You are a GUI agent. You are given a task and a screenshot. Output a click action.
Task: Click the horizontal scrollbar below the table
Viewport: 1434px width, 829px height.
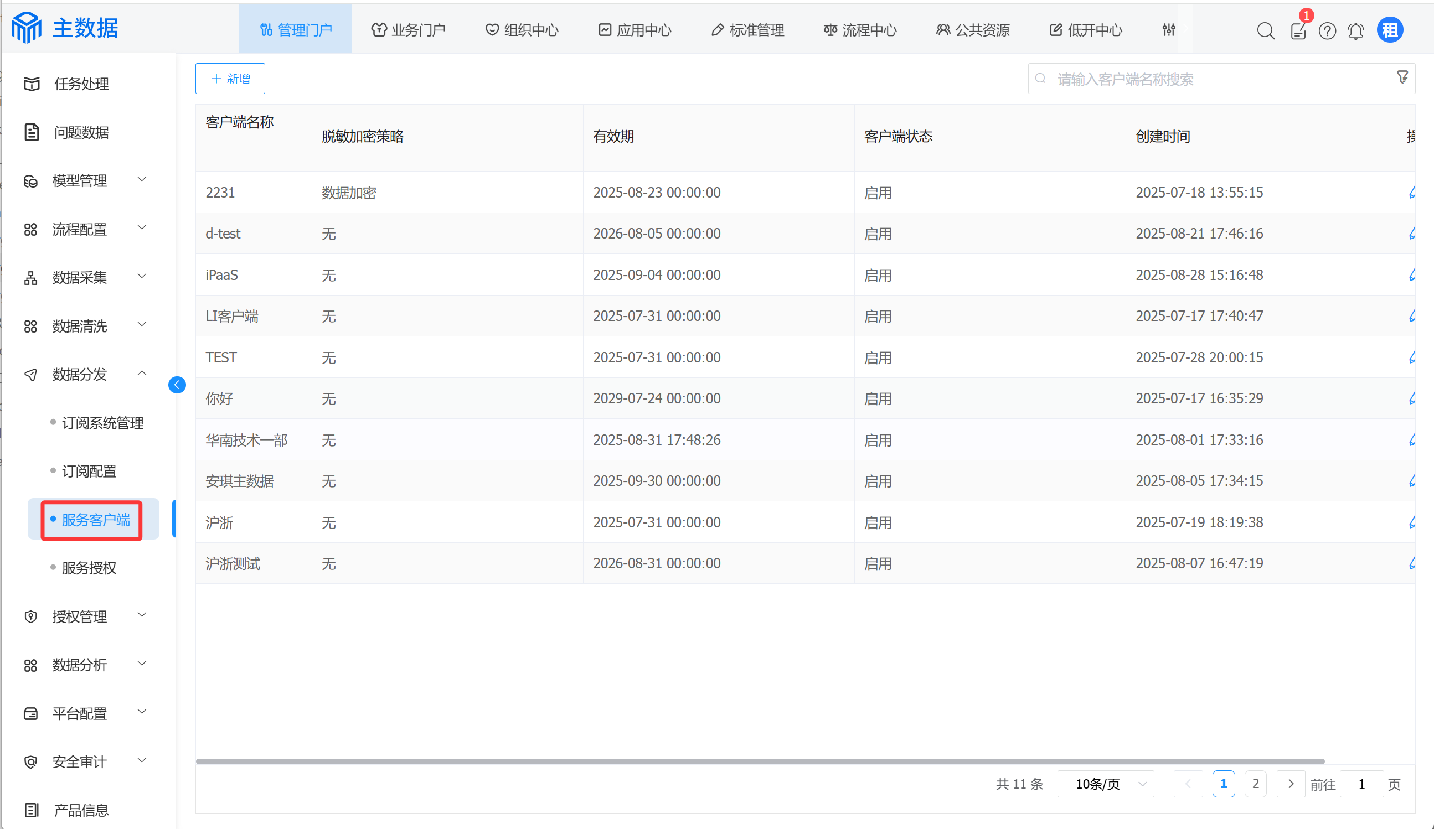[760, 761]
